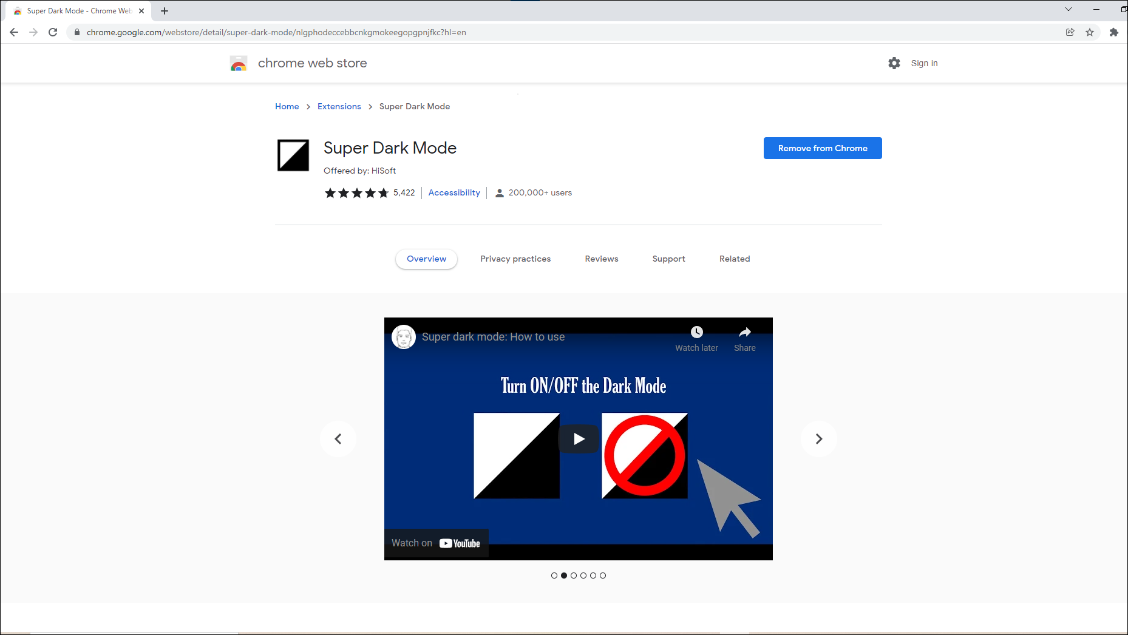This screenshot has height=635, width=1128.
Task: Click the five-star rating
Action: coord(356,193)
